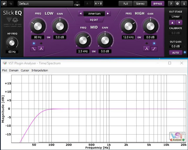
Task: Copy settings with A > B button
Action: click(x=98, y=4)
